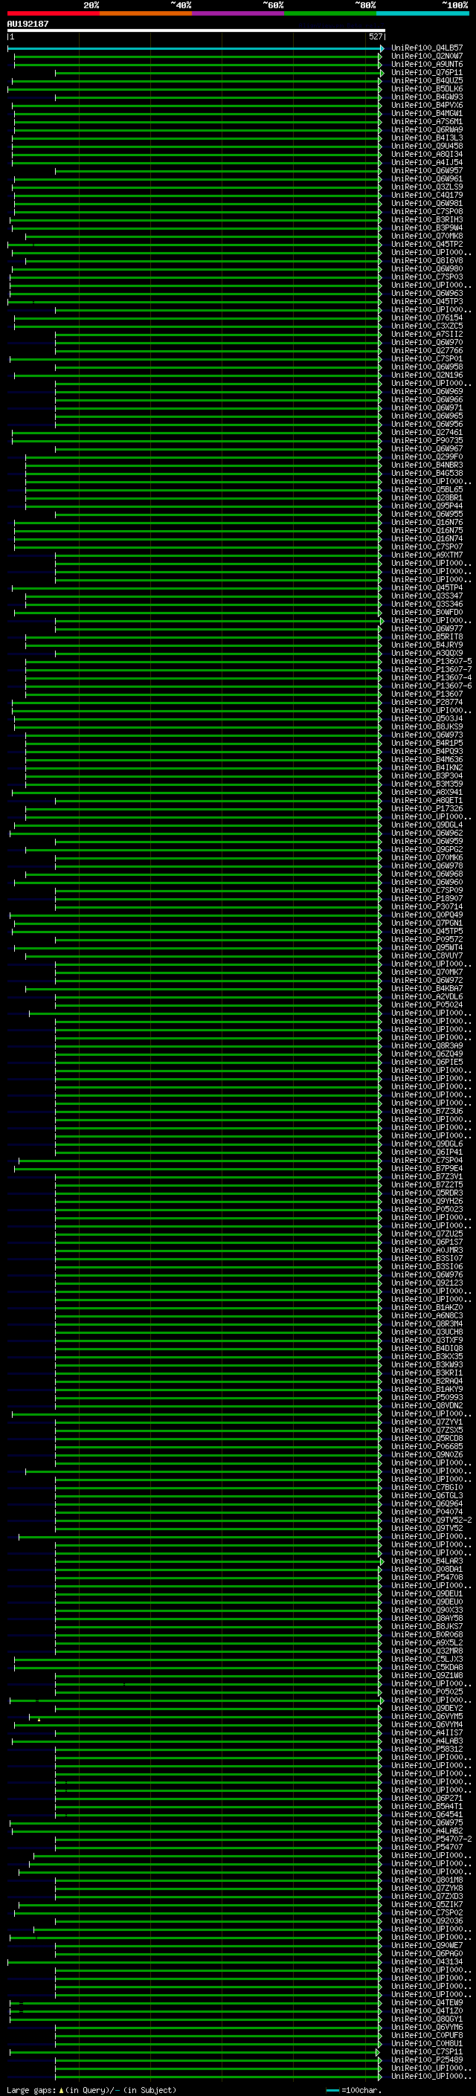Click the cyan alignment bar for UniRef100_Q4LB57
This screenshot has width=476, height=2096.
tap(196, 49)
